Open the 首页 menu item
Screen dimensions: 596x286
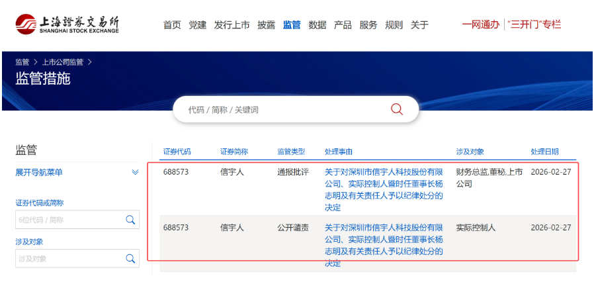click(x=172, y=25)
